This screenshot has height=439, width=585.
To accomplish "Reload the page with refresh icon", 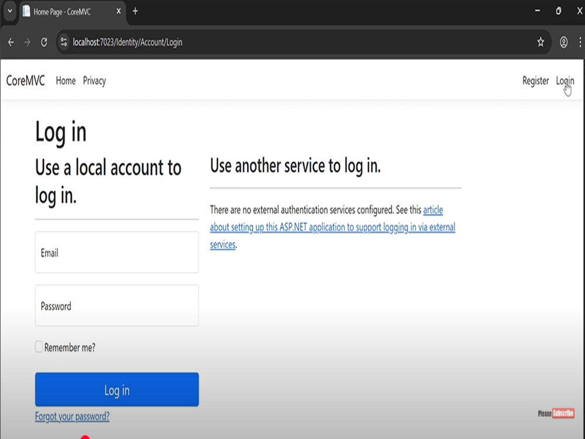I will (x=44, y=42).
